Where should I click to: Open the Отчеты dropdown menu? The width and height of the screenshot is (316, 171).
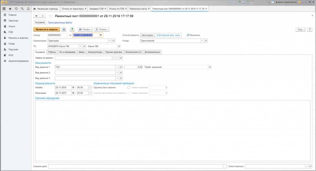coord(102,29)
